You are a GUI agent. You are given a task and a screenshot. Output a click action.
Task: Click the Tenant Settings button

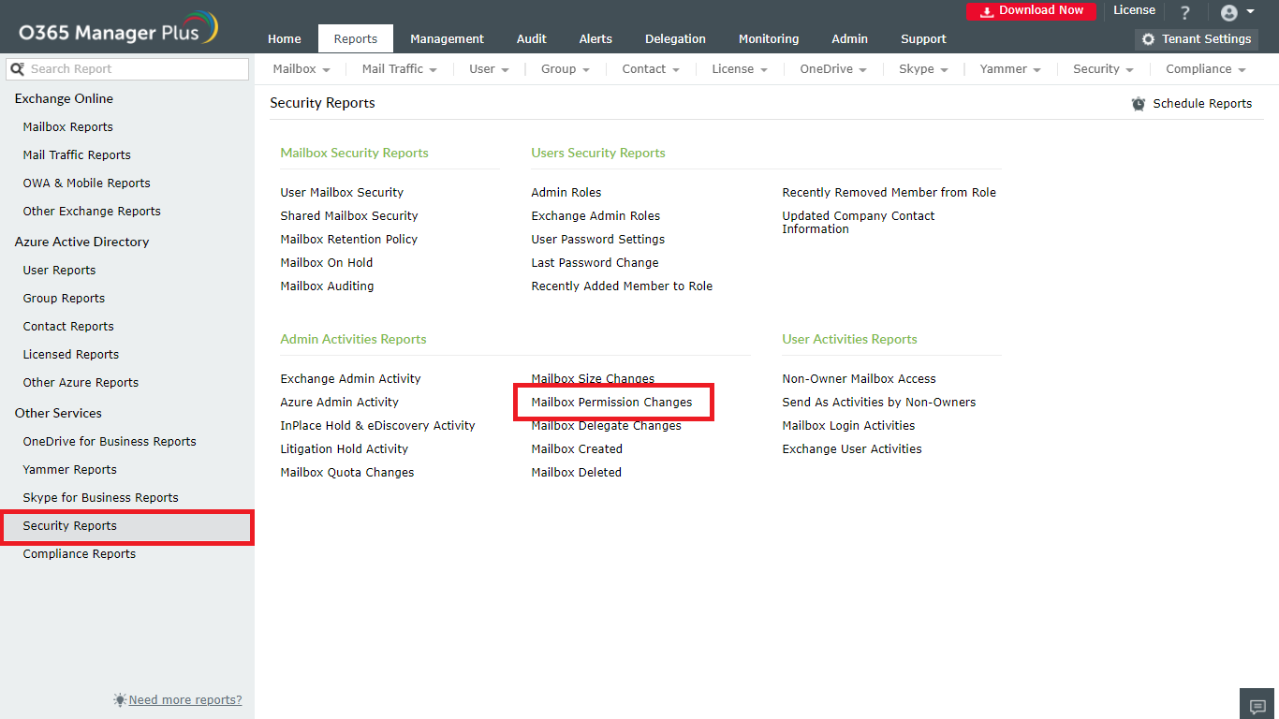coord(1197,39)
